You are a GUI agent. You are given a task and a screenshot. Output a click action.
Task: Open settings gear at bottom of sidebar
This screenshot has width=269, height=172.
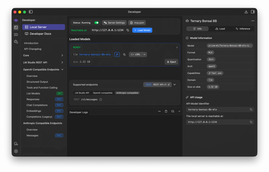tap(16, 151)
